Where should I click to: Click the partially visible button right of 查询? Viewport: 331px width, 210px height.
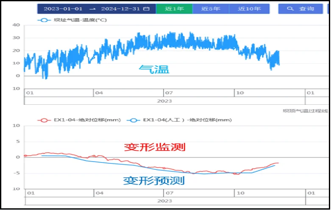click(x=328, y=8)
